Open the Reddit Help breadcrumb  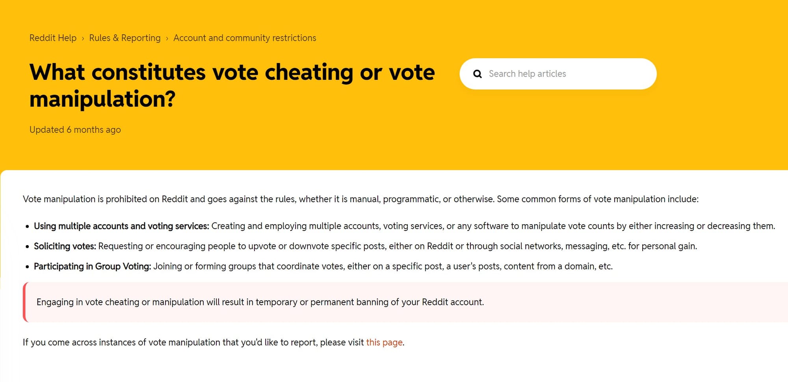(x=53, y=38)
